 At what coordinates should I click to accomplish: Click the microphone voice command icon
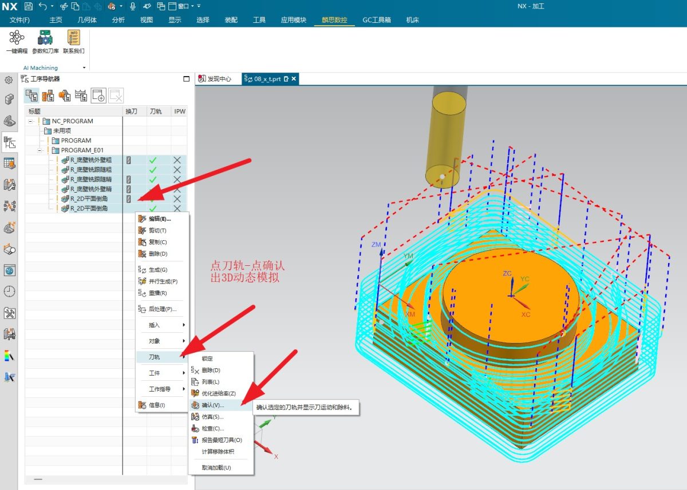click(133, 6)
